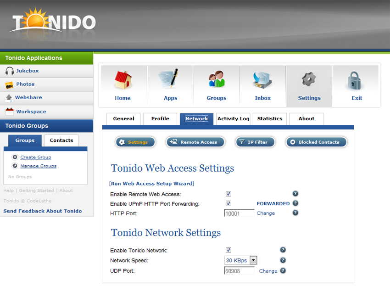This screenshot has width=390, height=286.
Task: Open the IP Filter button
Action: [x=255, y=142]
